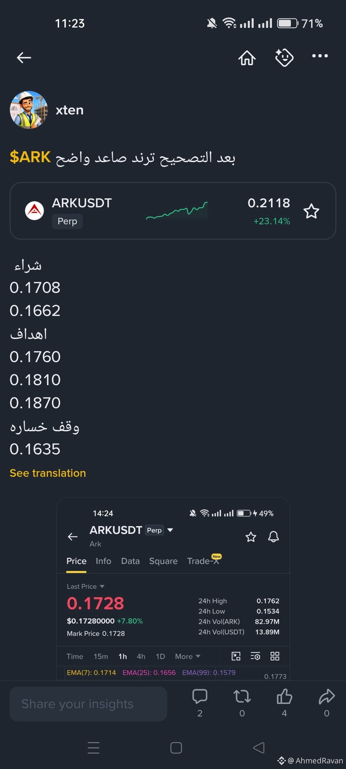Repost using the retweet arrows icon

242,697
